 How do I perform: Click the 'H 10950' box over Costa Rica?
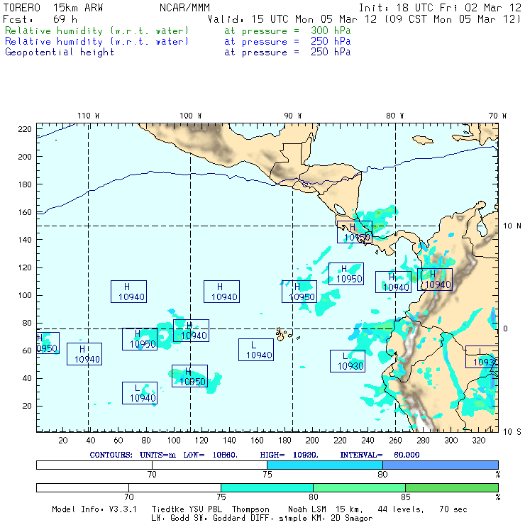355,232
